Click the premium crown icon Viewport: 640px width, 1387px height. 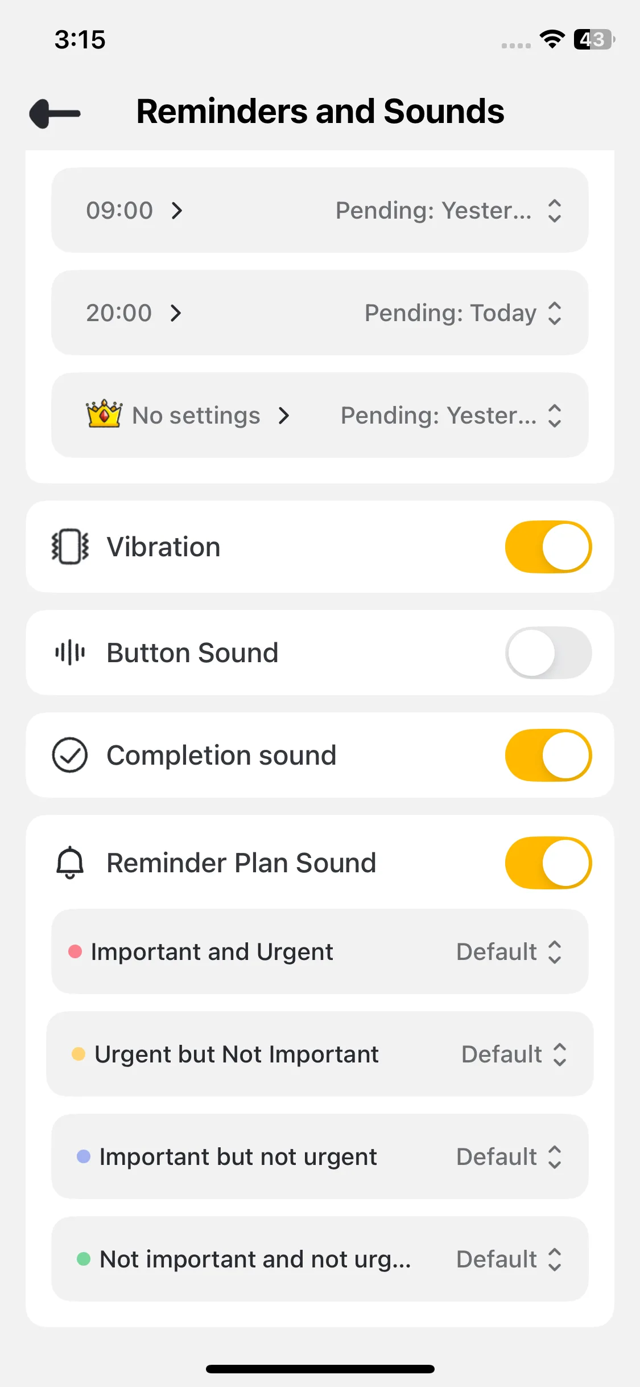pos(104,414)
